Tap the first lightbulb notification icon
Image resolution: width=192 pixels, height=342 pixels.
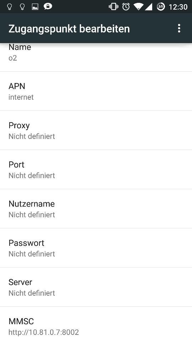tap(9, 7)
